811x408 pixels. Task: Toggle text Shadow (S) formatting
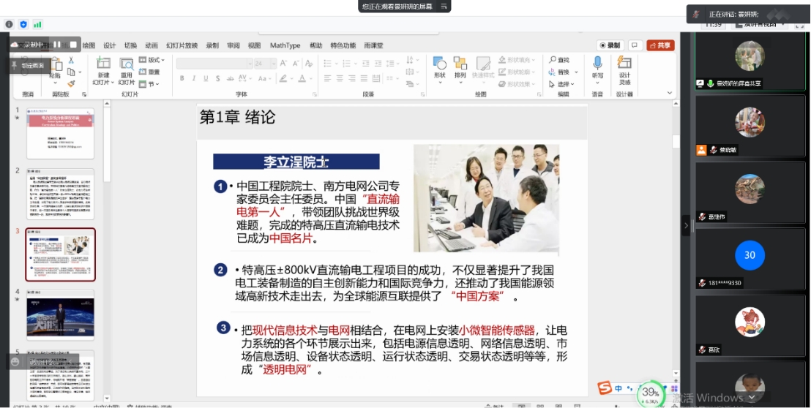(217, 78)
